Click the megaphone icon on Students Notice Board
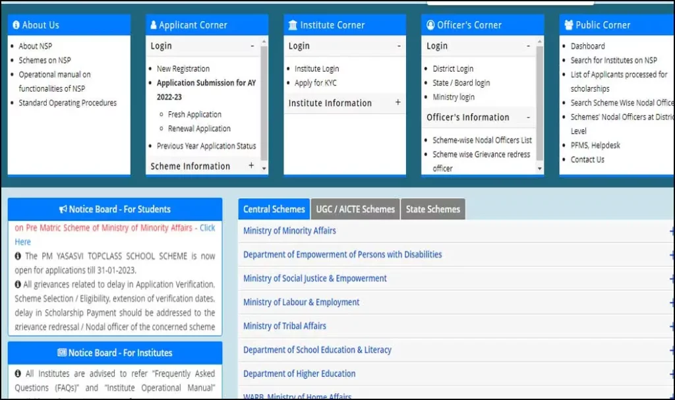This screenshot has width=675, height=400. click(63, 210)
